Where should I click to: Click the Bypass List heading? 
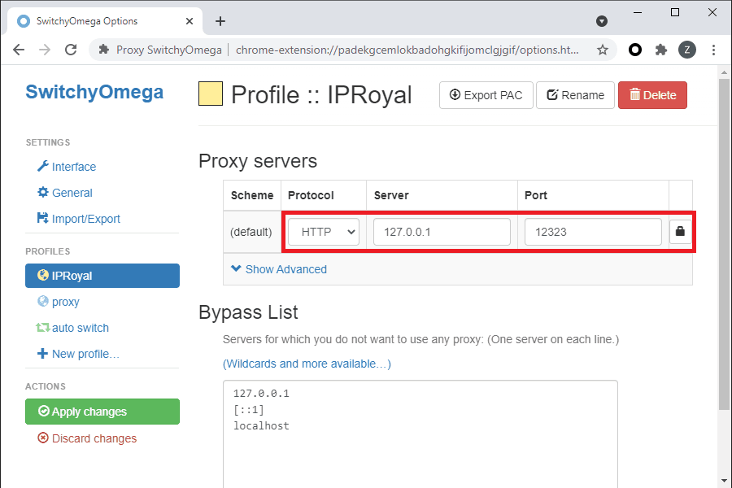click(248, 312)
